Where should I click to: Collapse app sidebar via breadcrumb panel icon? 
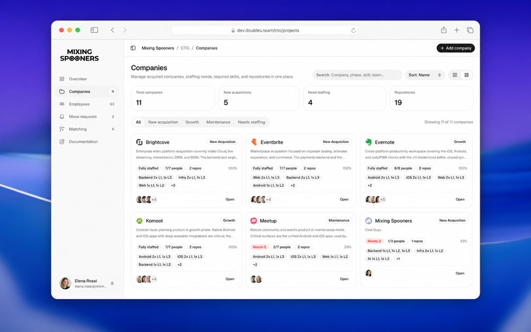[133, 48]
